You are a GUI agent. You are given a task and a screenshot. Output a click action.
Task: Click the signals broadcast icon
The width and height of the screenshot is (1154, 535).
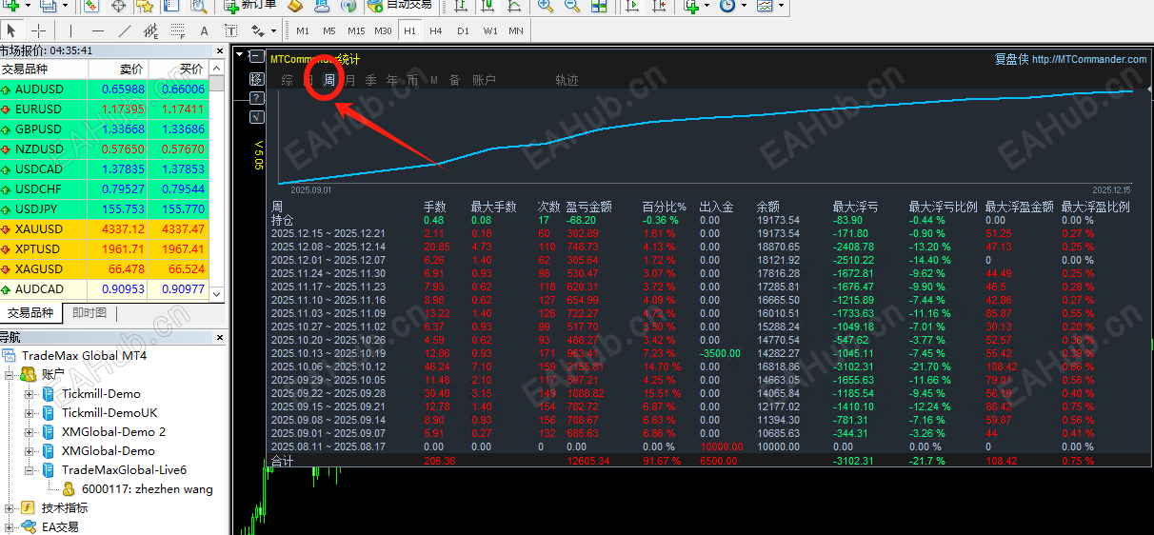pos(348,6)
